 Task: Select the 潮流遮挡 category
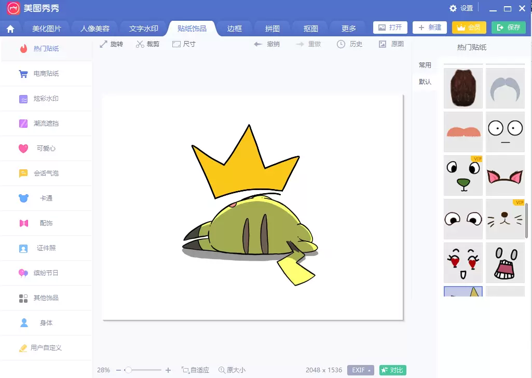pos(46,124)
